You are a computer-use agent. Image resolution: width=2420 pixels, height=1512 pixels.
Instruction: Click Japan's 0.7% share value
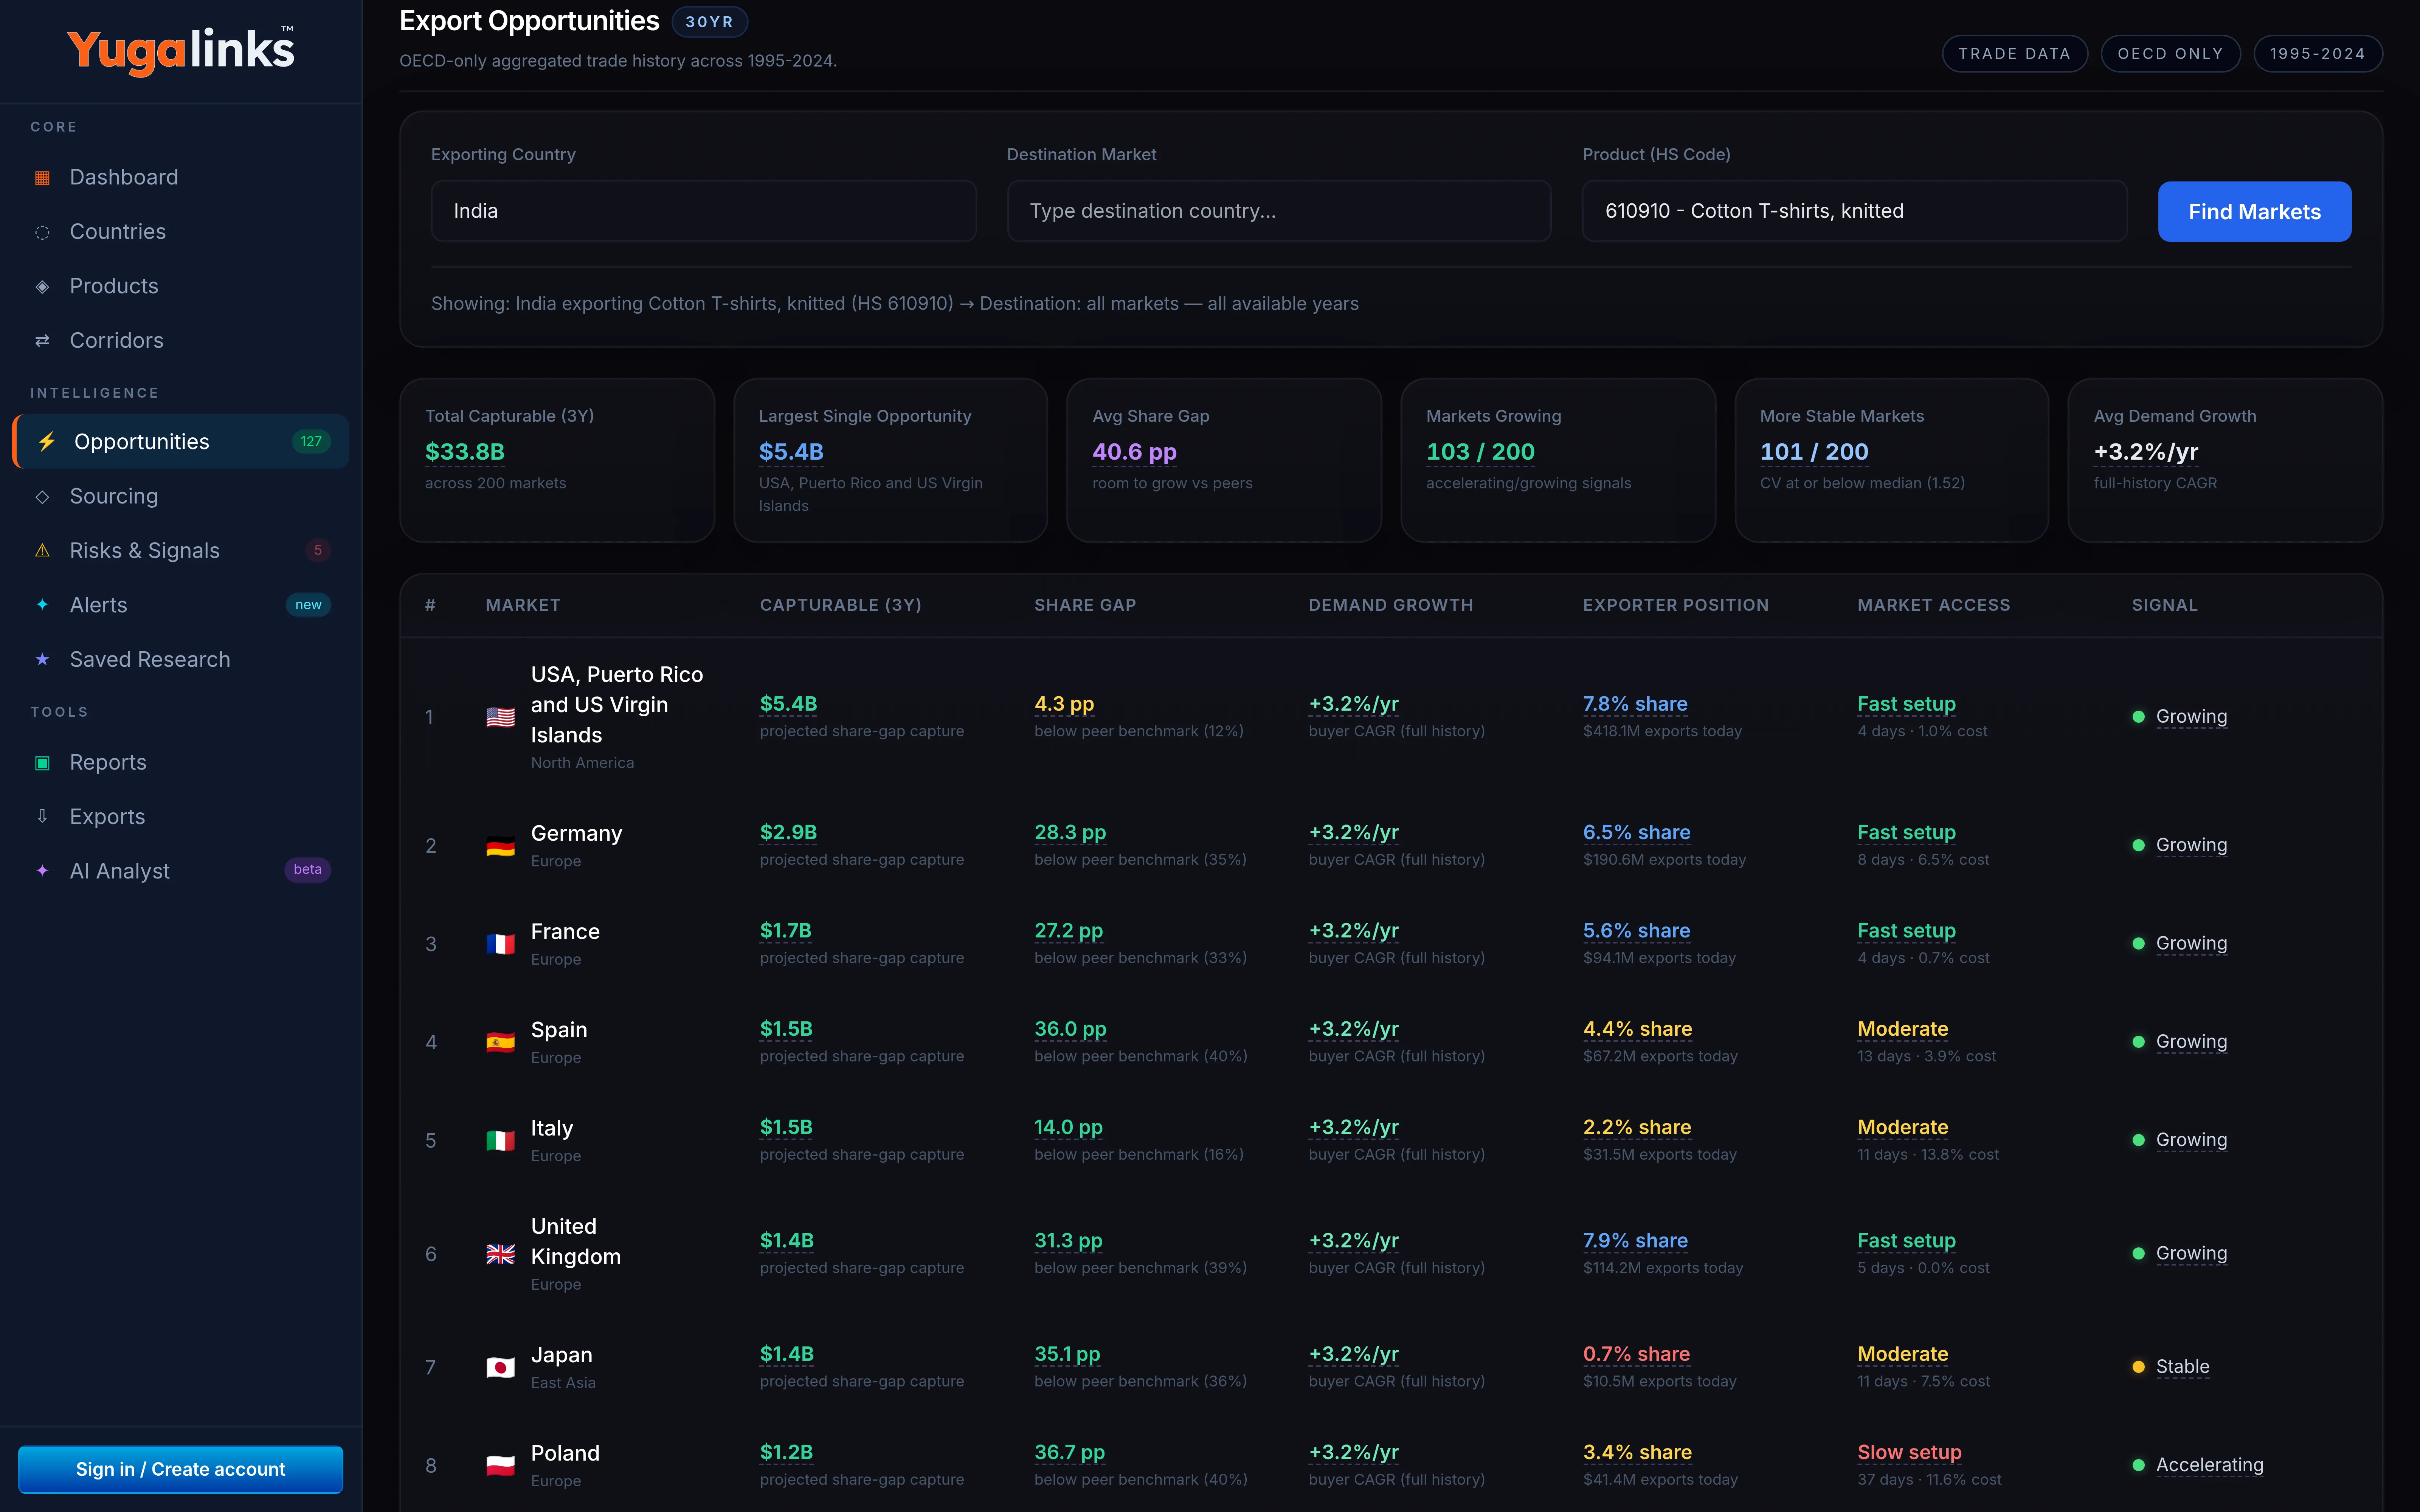coord(1636,1354)
